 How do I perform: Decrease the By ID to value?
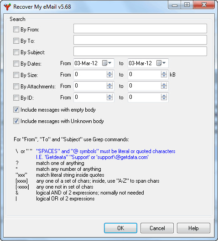pyautogui.click(x=164, y=99)
